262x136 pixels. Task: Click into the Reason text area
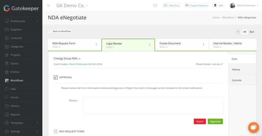153,105
